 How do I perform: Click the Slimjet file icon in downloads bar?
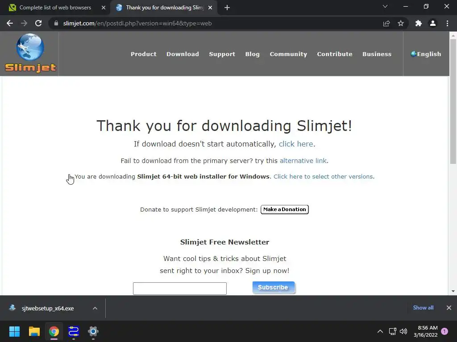pyautogui.click(x=12, y=308)
